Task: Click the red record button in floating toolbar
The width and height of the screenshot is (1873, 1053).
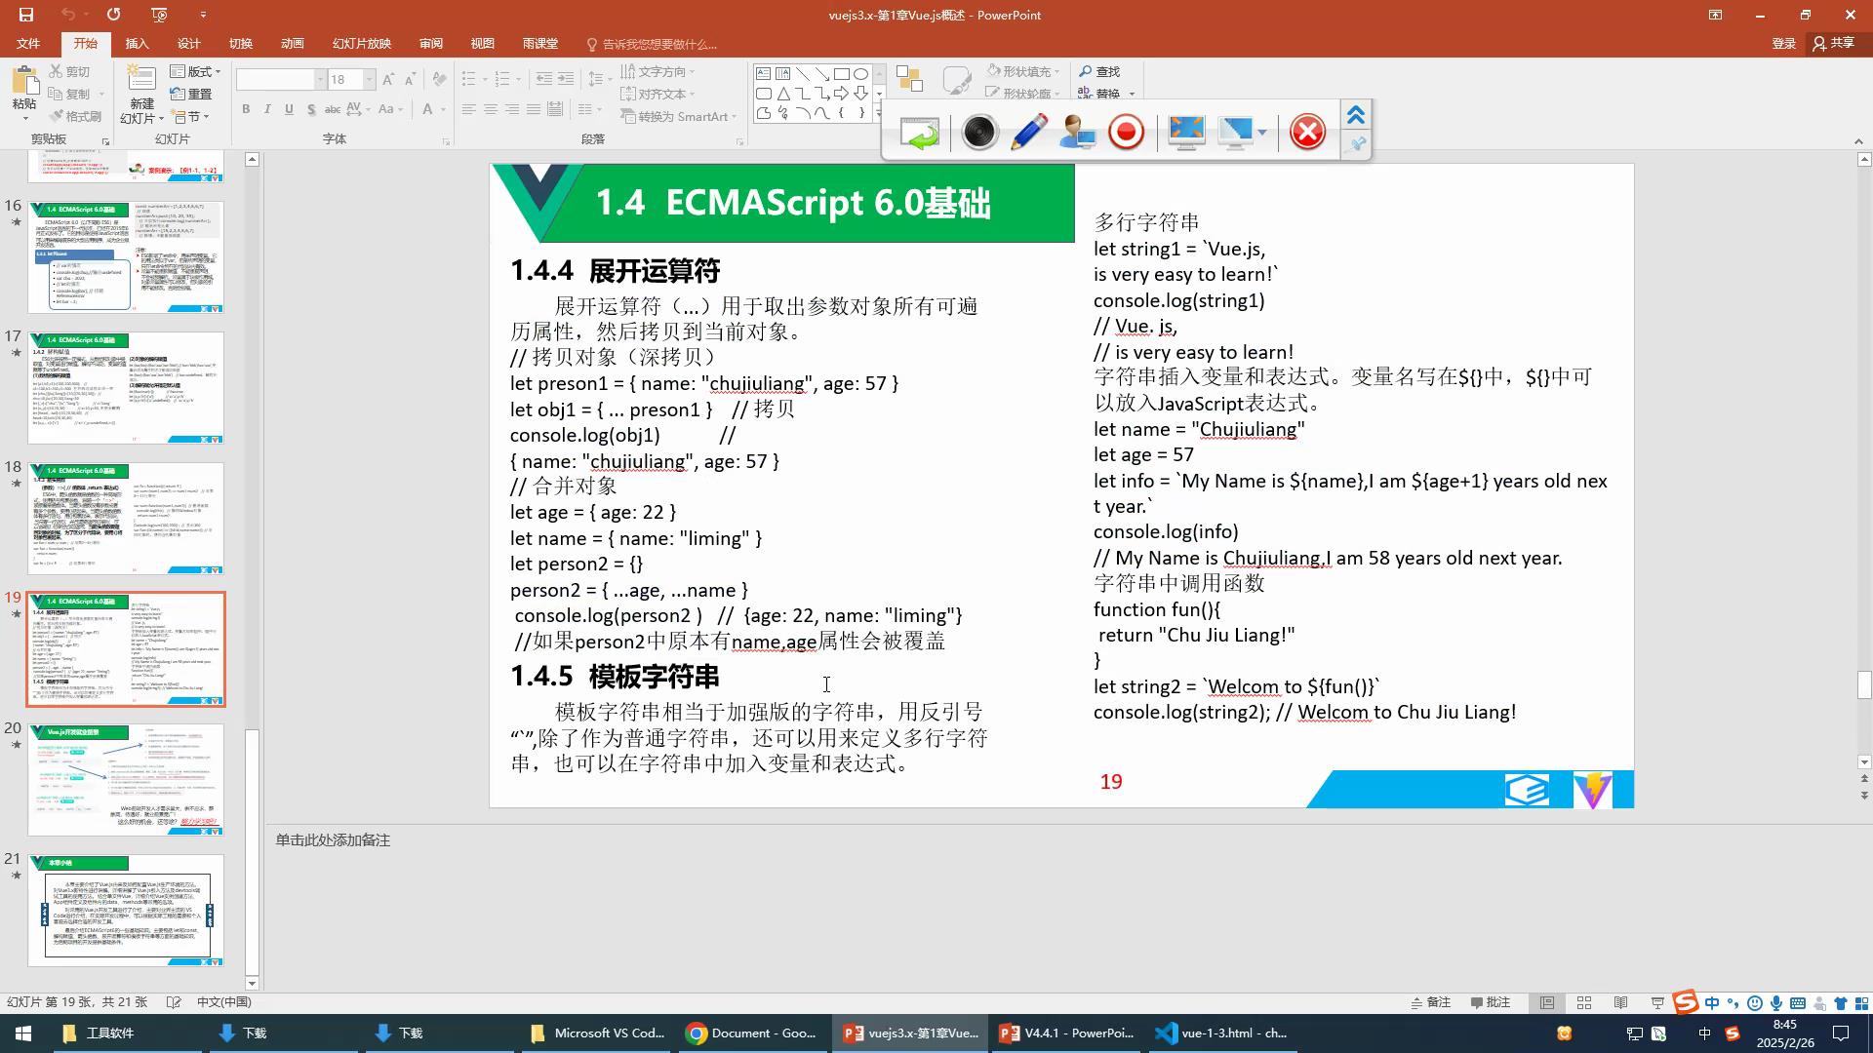Action: 1126,132
